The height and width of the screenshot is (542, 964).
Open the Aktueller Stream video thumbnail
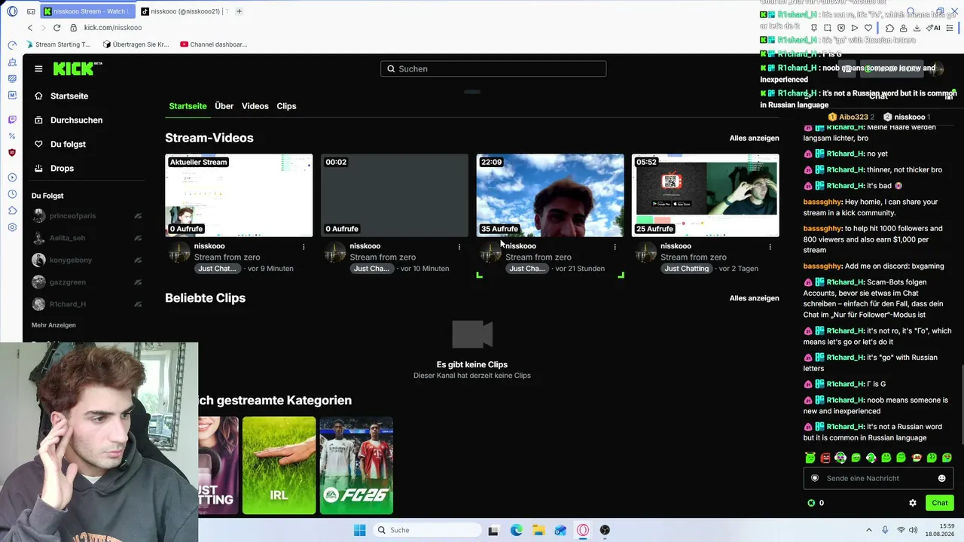pyautogui.click(x=239, y=196)
